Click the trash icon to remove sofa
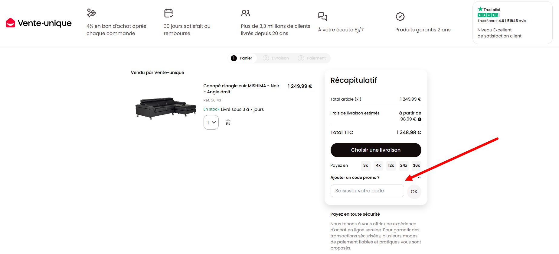This screenshot has width=559, height=254. tap(228, 122)
